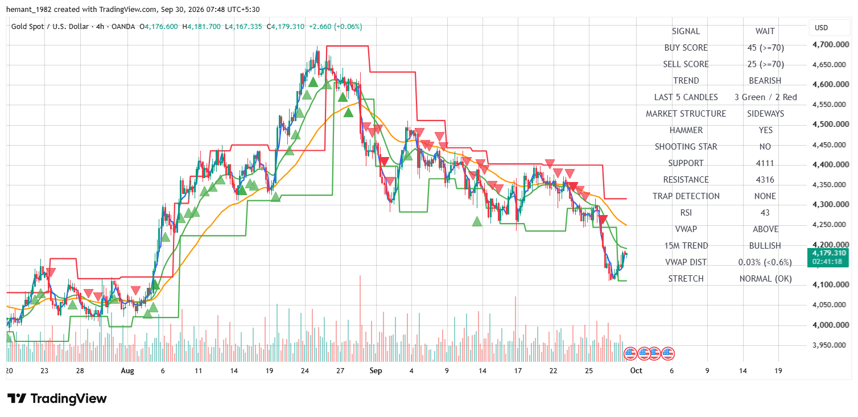The width and height of the screenshot is (858, 417).
Task: Click the current price tag 4,179.310
Action: [829, 253]
